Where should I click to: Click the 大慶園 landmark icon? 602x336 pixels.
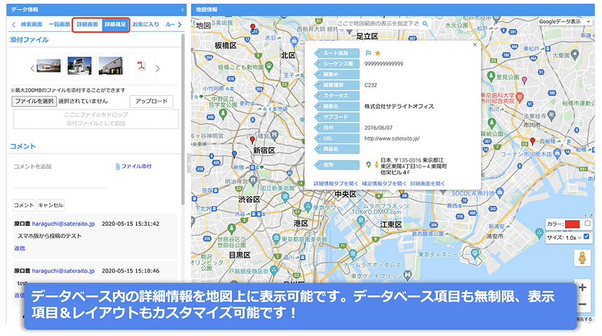pos(575,55)
